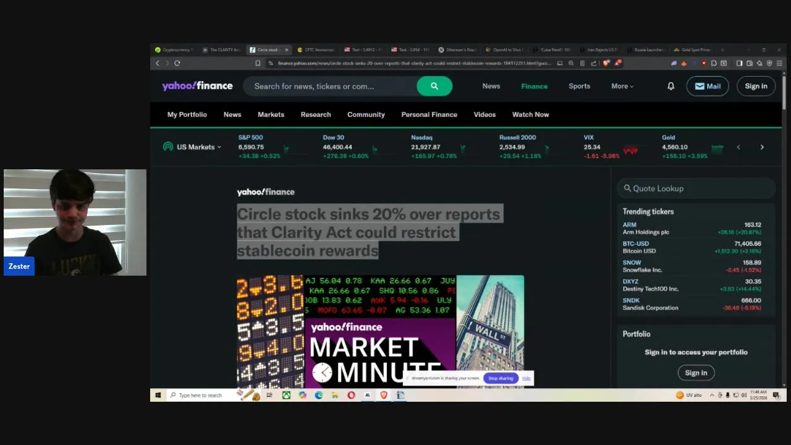Screen dimensions: 791x445
Task: Click the green search magnifier button
Action: (x=434, y=86)
